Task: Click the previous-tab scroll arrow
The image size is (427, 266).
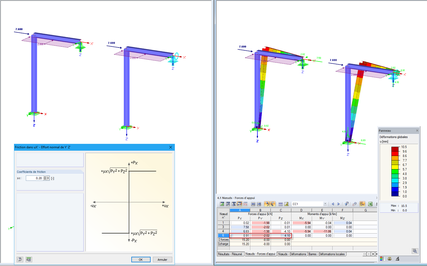Action: point(369,254)
